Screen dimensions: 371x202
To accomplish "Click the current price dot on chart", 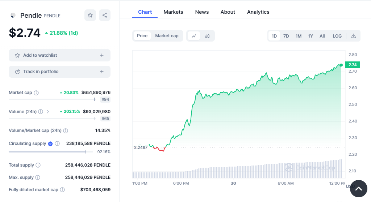I will click(341, 65).
